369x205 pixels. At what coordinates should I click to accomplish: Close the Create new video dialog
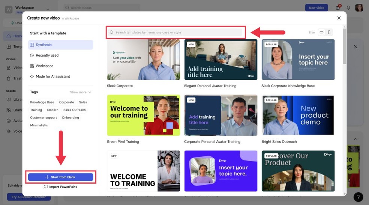coord(339,18)
